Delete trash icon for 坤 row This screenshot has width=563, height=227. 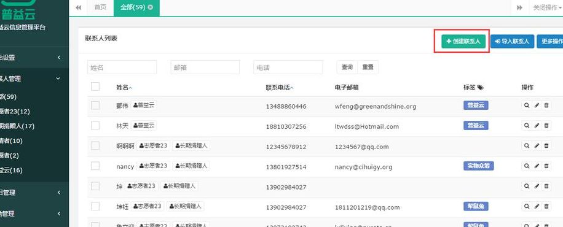coord(546,186)
